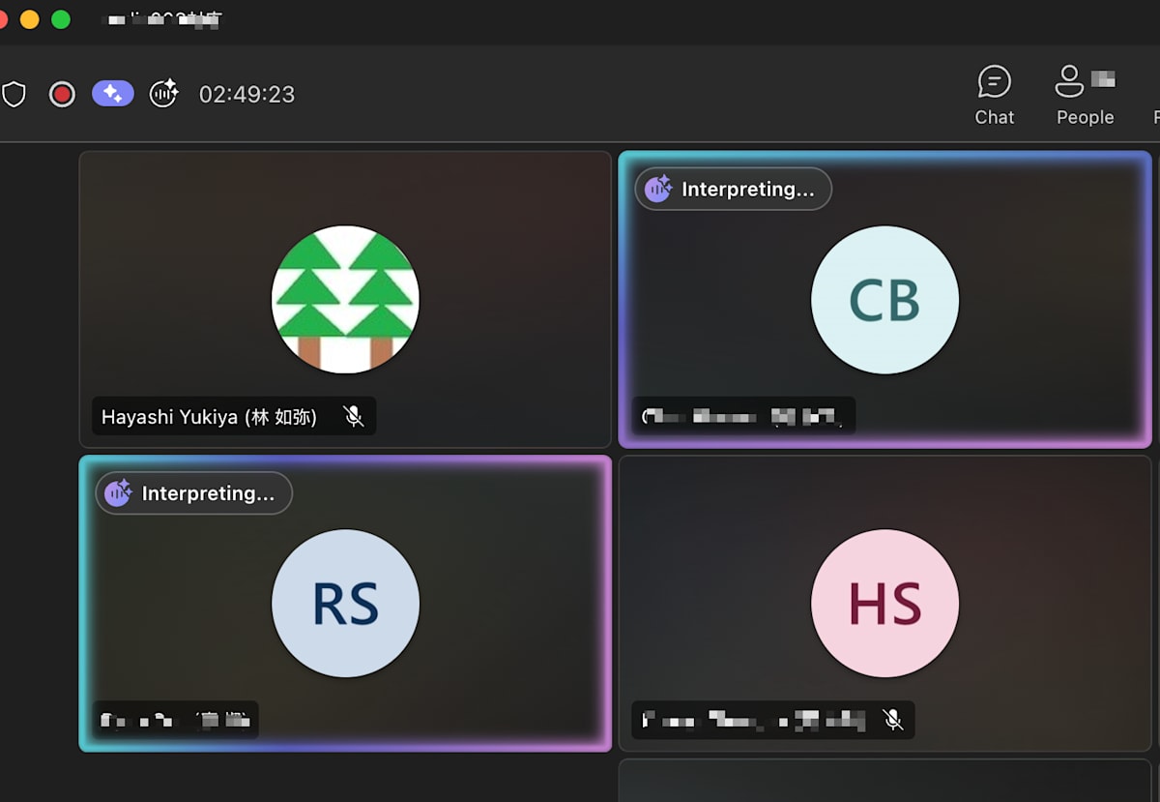Click the green fullscreen window button
The image size is (1160, 802).
[x=61, y=19]
